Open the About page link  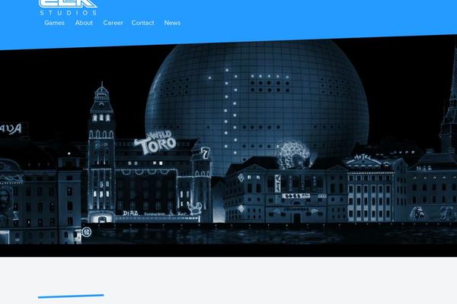(x=84, y=23)
